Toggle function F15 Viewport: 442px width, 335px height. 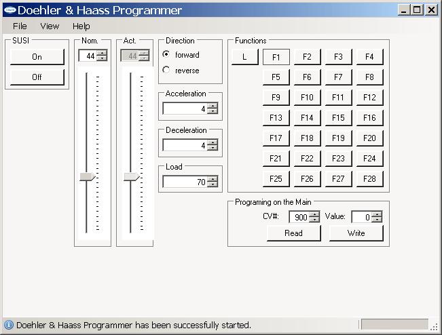[338, 118]
